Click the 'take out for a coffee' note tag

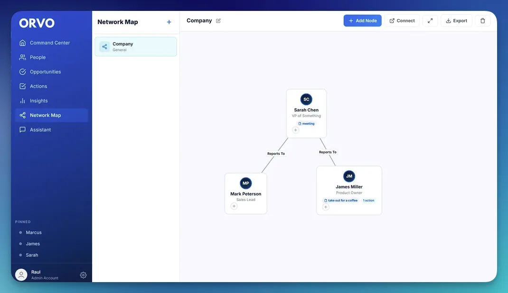click(341, 201)
